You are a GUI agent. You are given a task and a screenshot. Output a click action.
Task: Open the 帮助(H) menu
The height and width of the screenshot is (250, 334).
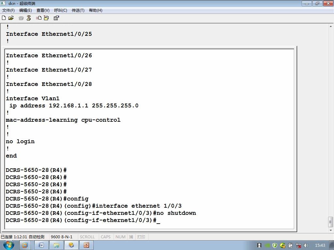[96, 10]
